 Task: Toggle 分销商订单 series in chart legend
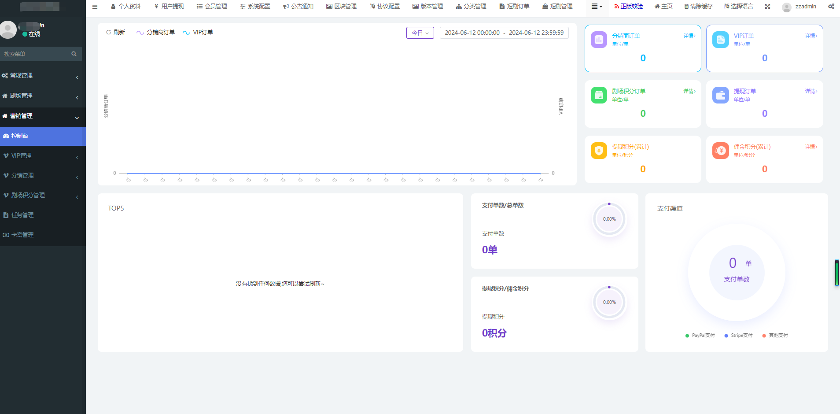(156, 33)
